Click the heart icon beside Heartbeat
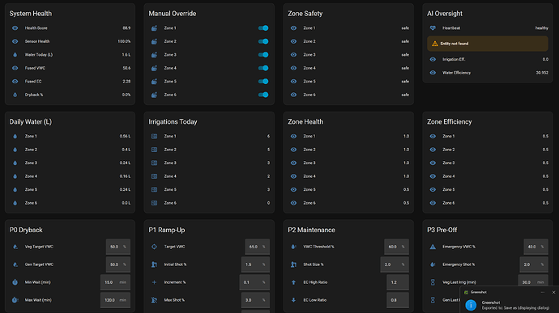 point(433,27)
